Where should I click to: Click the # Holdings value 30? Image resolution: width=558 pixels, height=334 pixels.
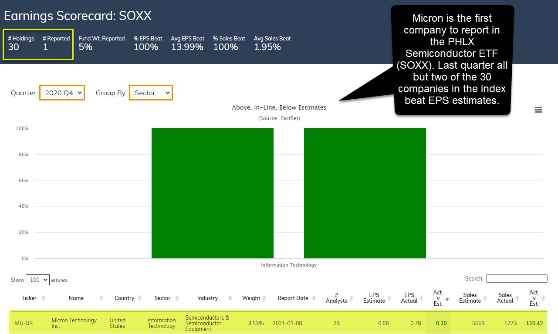coord(14,47)
